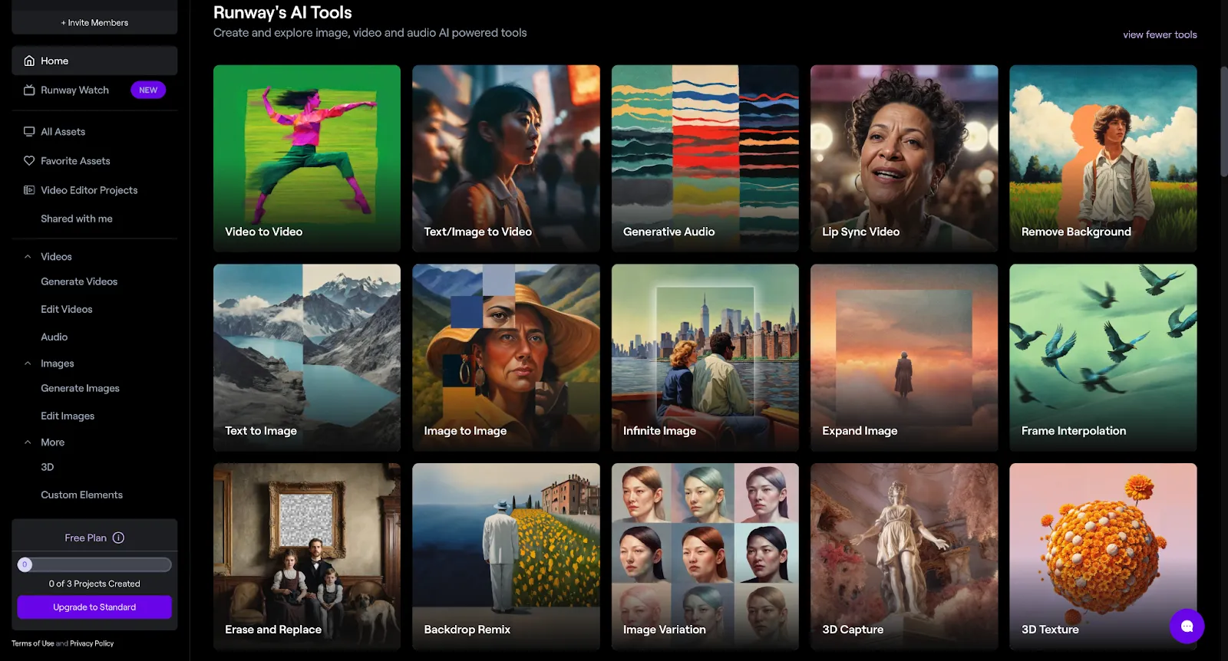Collapse the Images section chevron
Screen dimensions: 1228x661
coord(28,363)
